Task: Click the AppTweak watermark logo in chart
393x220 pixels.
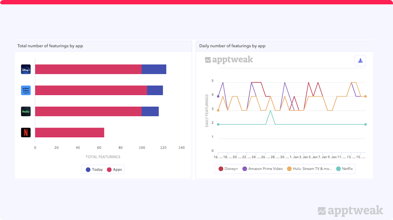Action: point(229,60)
